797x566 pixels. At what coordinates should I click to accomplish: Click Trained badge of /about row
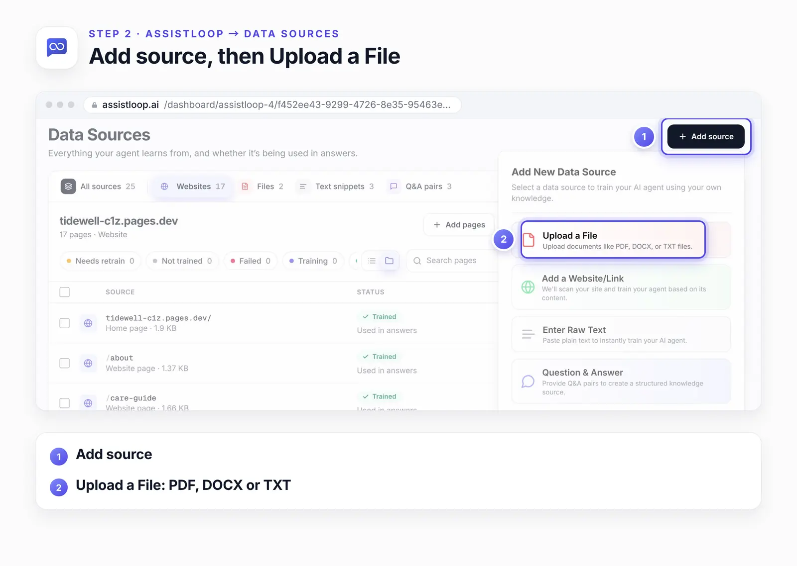coord(380,357)
